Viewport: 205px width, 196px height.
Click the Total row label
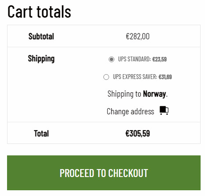click(41, 133)
